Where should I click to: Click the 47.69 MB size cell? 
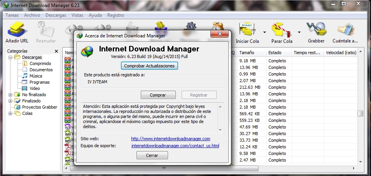(x=248, y=127)
